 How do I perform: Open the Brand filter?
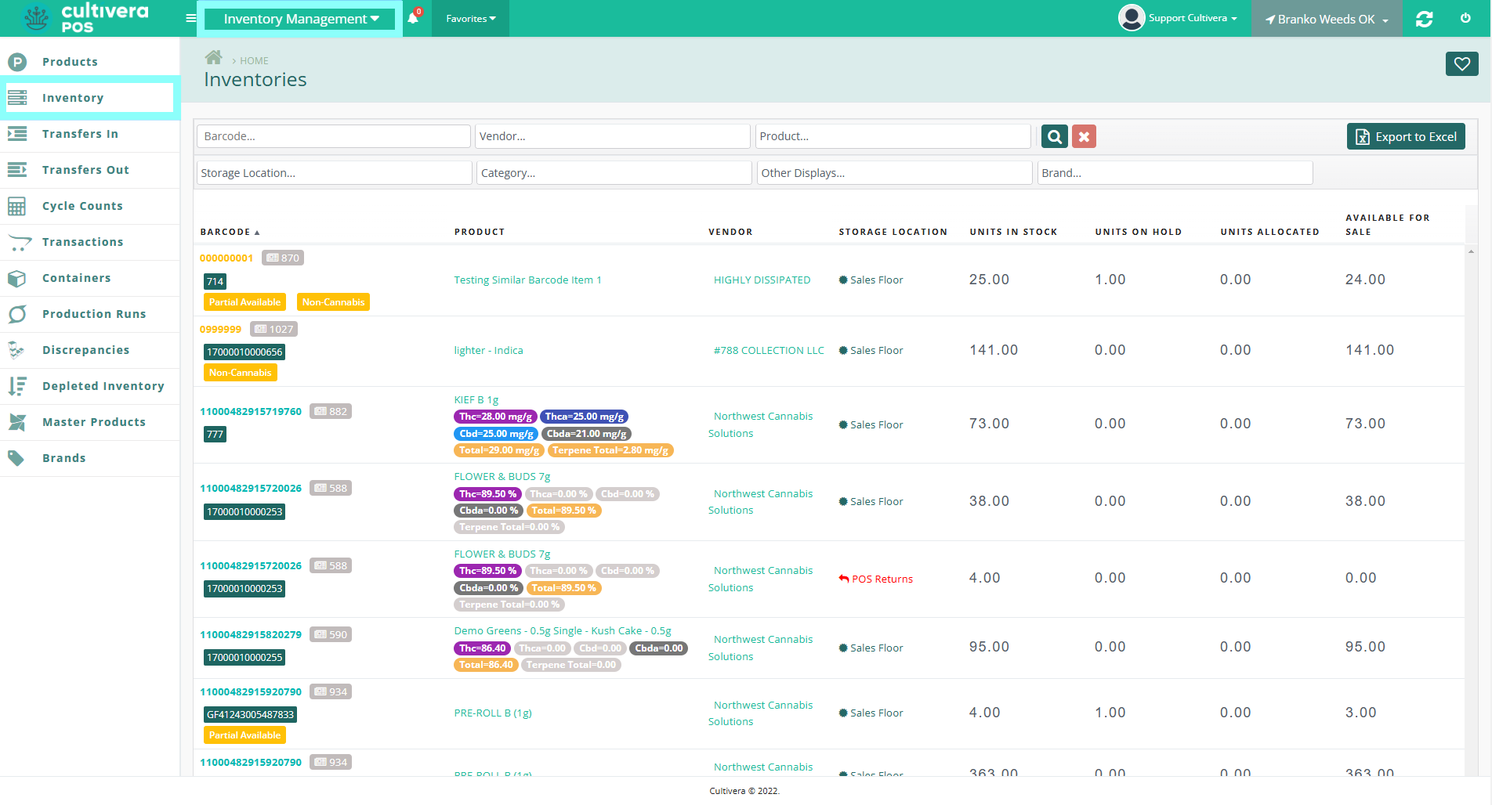click(1175, 173)
